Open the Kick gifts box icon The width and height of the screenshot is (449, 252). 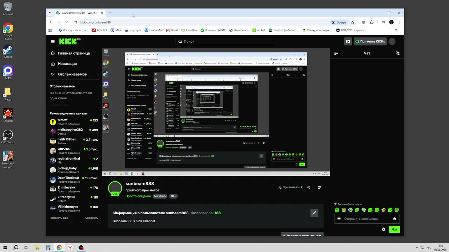pyautogui.click(x=348, y=41)
